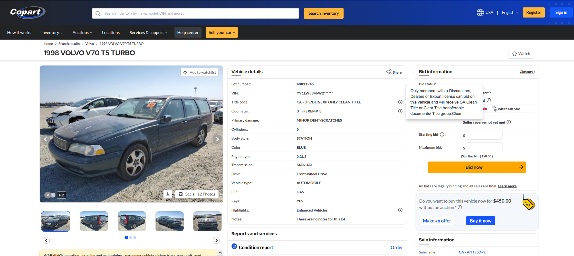Expand the Sell your car dropdown
This screenshot has width=574, height=256.
(222, 33)
